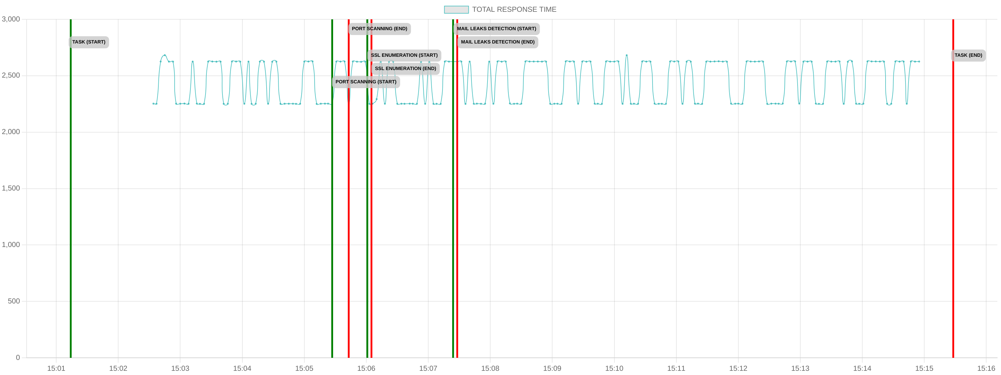The image size is (1001, 375).
Task: Click the 1,000 y-axis label
Action: click(x=11, y=245)
